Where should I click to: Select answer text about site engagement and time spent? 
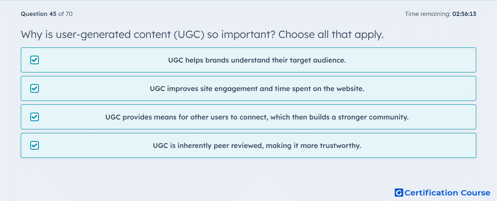coord(257,88)
